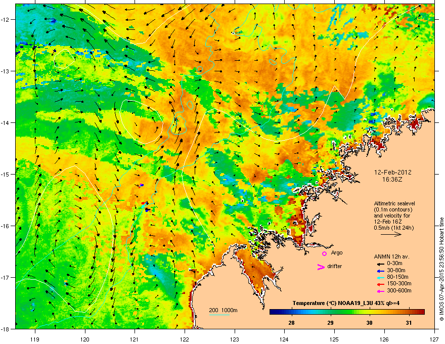445x344 pixels.
Task: Click the 'ANMN 12h av.' legend heading
Action: tap(391, 256)
